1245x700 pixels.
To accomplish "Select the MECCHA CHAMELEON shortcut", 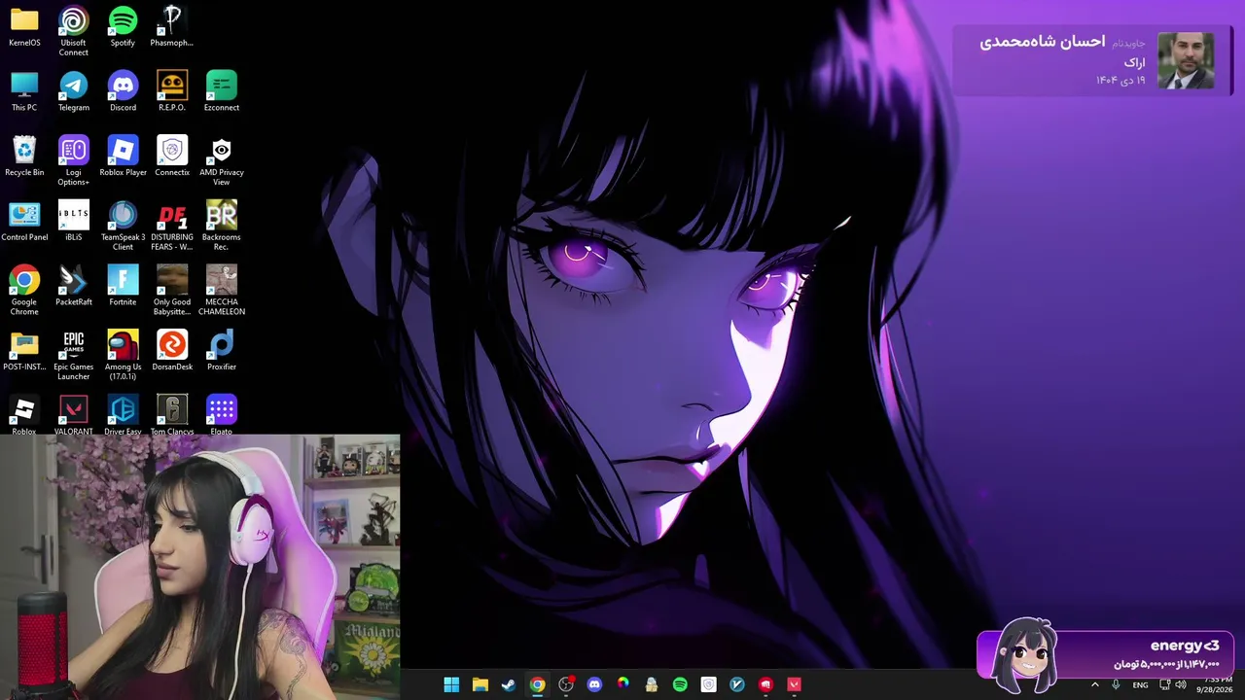I will (x=222, y=290).
